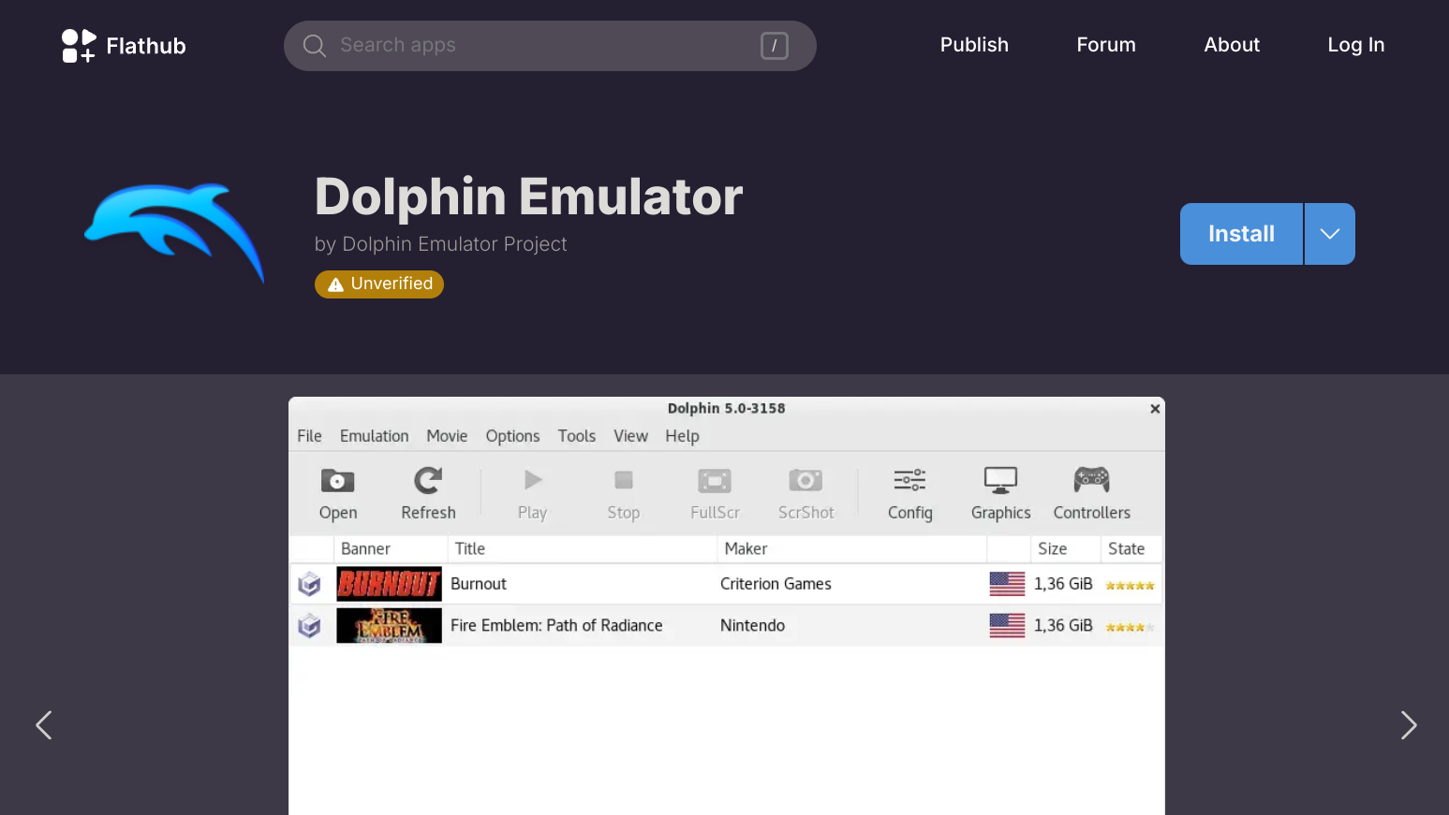This screenshot has height=815, width=1449.
Task: Open the Forum navigation link
Action: (1106, 45)
